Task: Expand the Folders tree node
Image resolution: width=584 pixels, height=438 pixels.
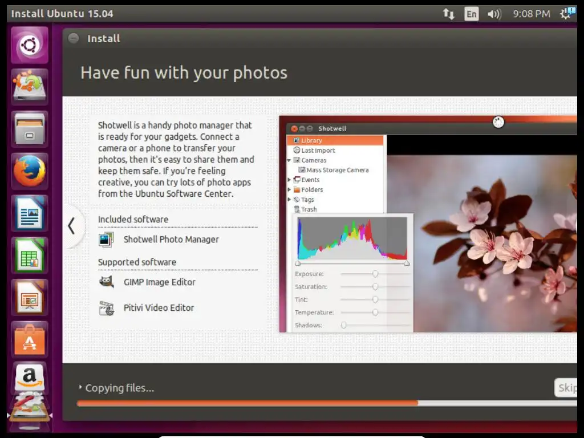Action: pos(289,189)
